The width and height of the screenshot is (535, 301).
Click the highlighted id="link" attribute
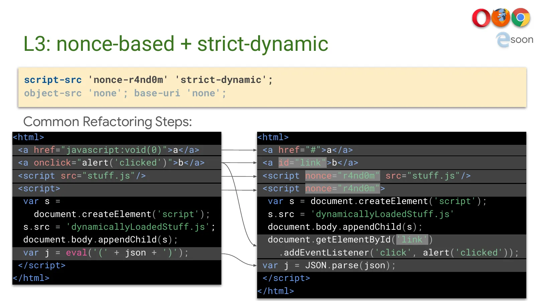point(302,163)
